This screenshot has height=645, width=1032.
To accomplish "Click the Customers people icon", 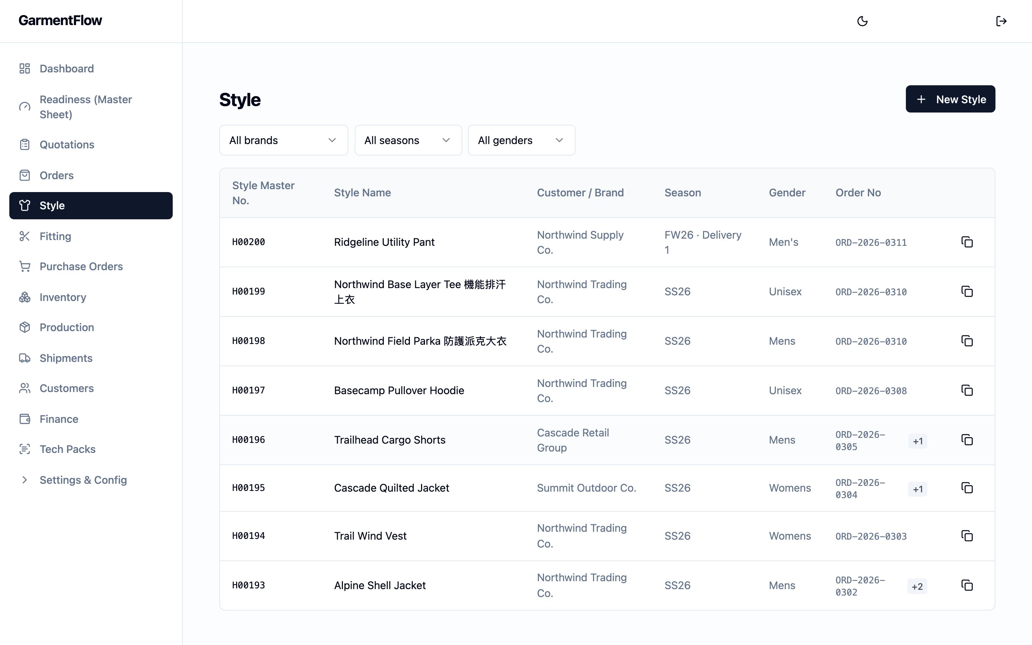I will [25, 388].
